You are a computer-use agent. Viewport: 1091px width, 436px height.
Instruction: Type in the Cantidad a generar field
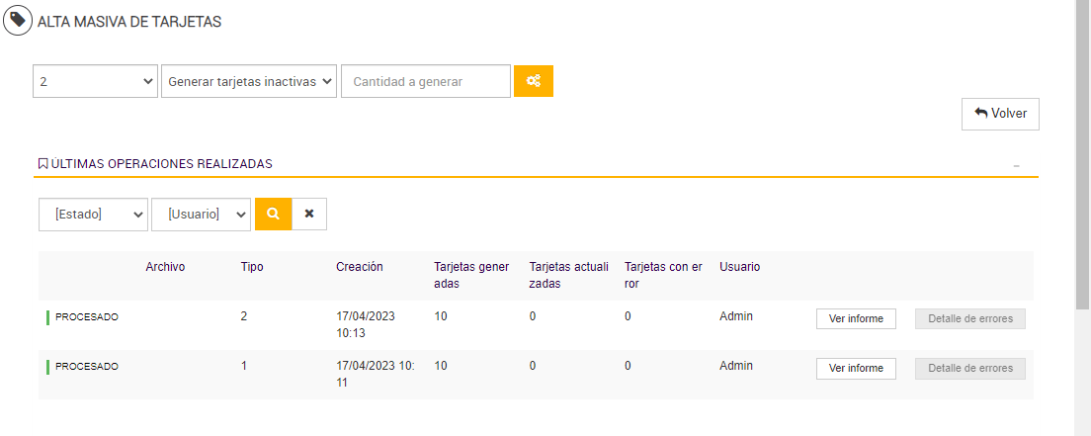click(x=425, y=81)
